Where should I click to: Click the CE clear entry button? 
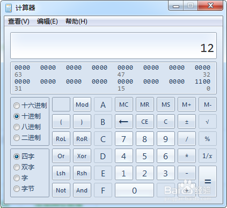[145, 122]
